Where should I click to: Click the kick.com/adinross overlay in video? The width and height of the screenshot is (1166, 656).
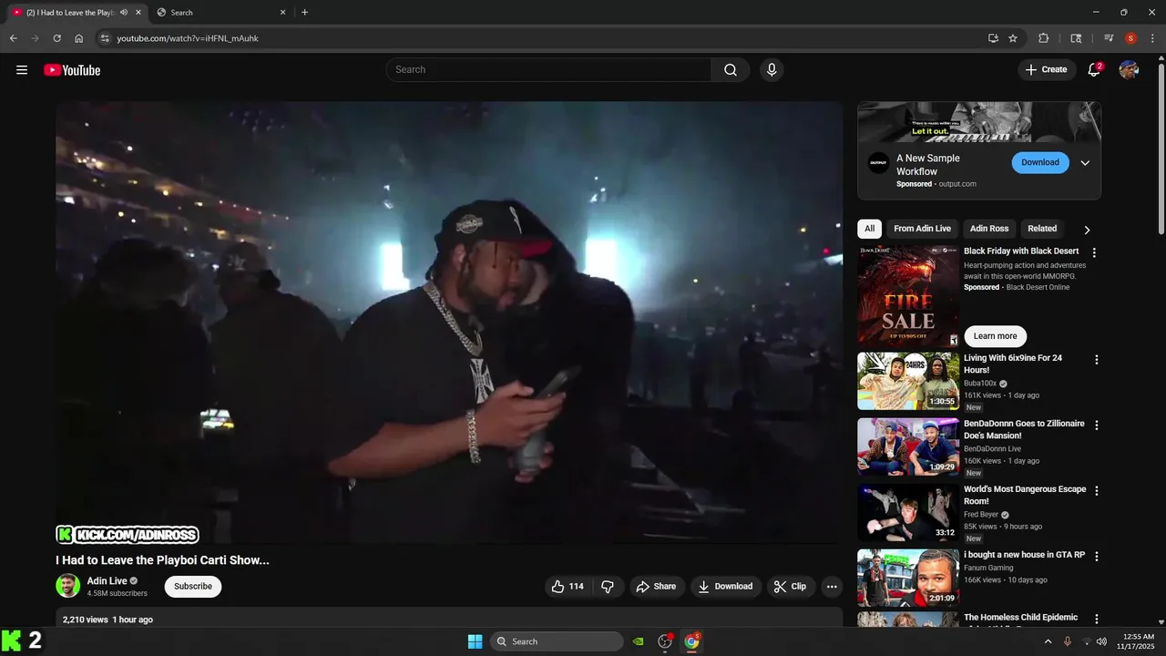click(x=128, y=535)
